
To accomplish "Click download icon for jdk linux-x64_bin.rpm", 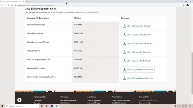I will (x=124, y=35).
